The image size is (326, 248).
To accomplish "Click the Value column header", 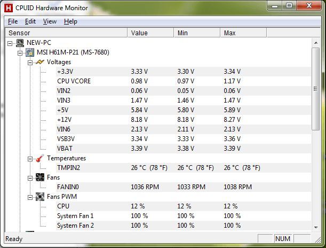I will (x=150, y=33).
